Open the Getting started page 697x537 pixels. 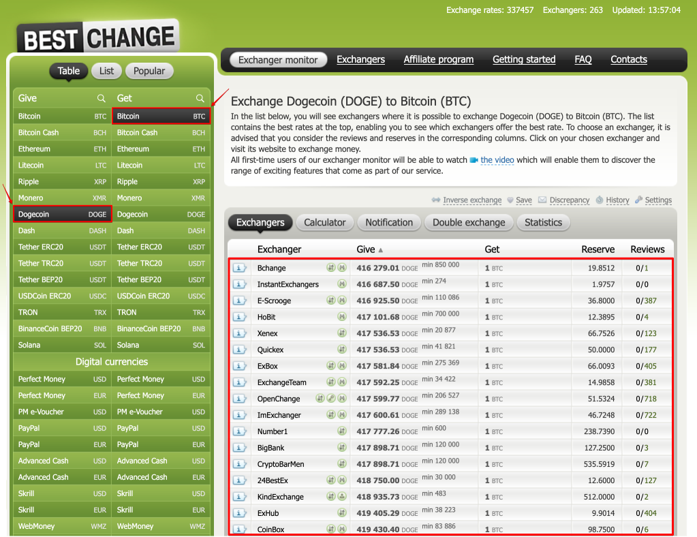(x=524, y=59)
